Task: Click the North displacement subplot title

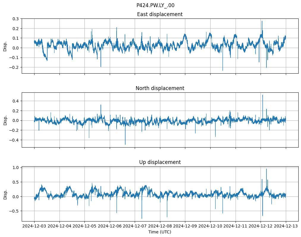Action: tap(160, 88)
